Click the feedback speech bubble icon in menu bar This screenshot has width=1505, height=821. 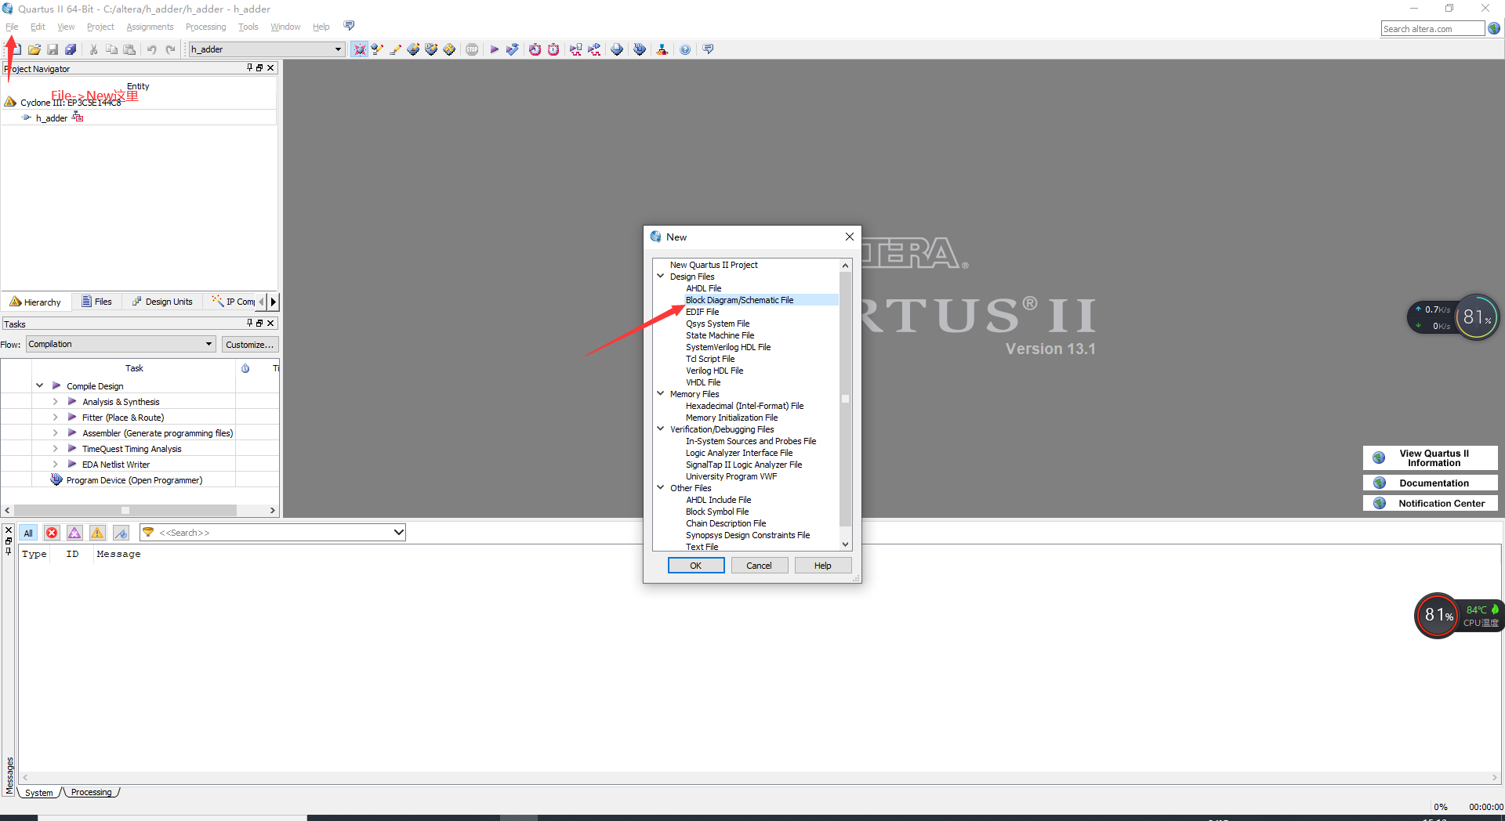349,26
